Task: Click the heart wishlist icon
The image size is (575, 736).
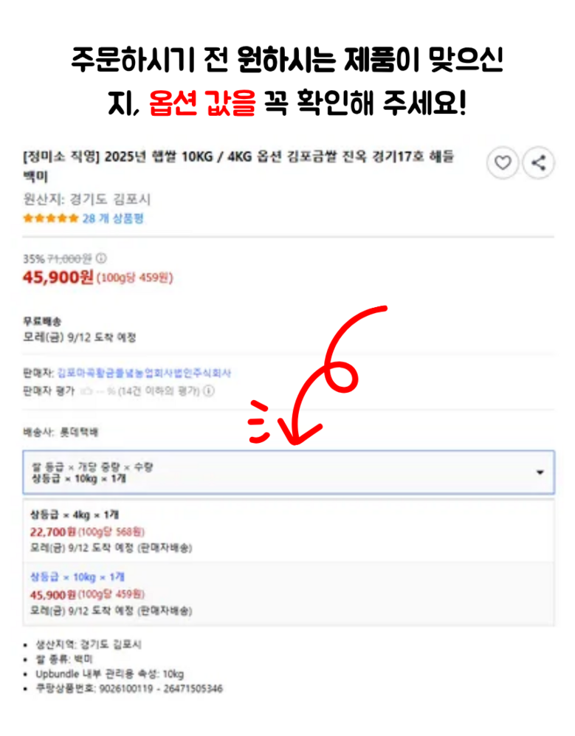Action: point(502,163)
